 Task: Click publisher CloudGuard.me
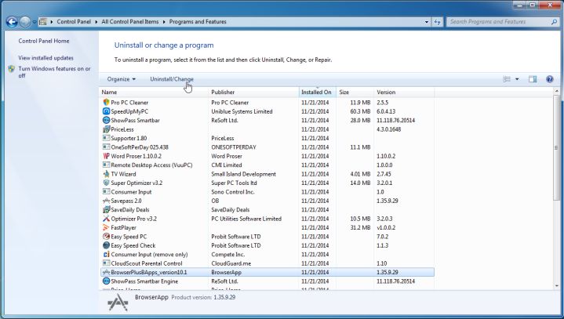coord(231,263)
